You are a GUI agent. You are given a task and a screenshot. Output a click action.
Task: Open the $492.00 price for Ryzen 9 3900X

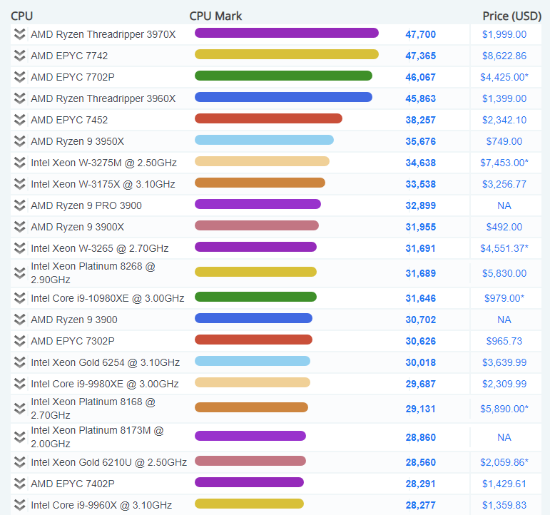(x=504, y=227)
